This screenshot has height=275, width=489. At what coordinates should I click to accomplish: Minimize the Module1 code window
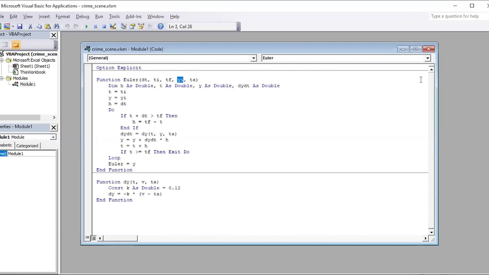[x=403, y=49]
